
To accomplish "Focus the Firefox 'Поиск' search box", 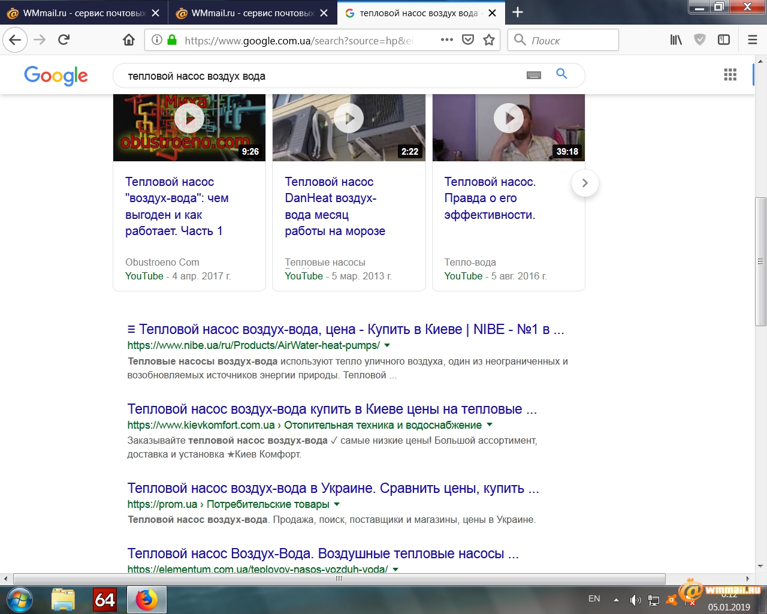I will point(563,40).
